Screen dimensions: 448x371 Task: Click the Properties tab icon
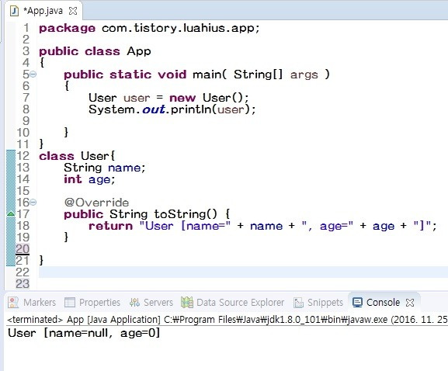(70, 303)
